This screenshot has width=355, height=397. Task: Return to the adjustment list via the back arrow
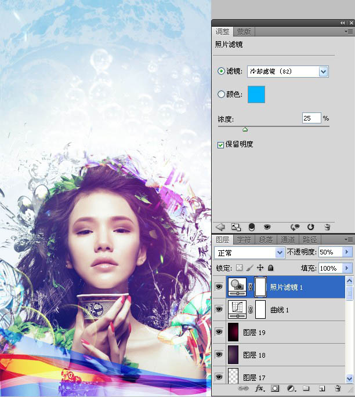(220, 227)
